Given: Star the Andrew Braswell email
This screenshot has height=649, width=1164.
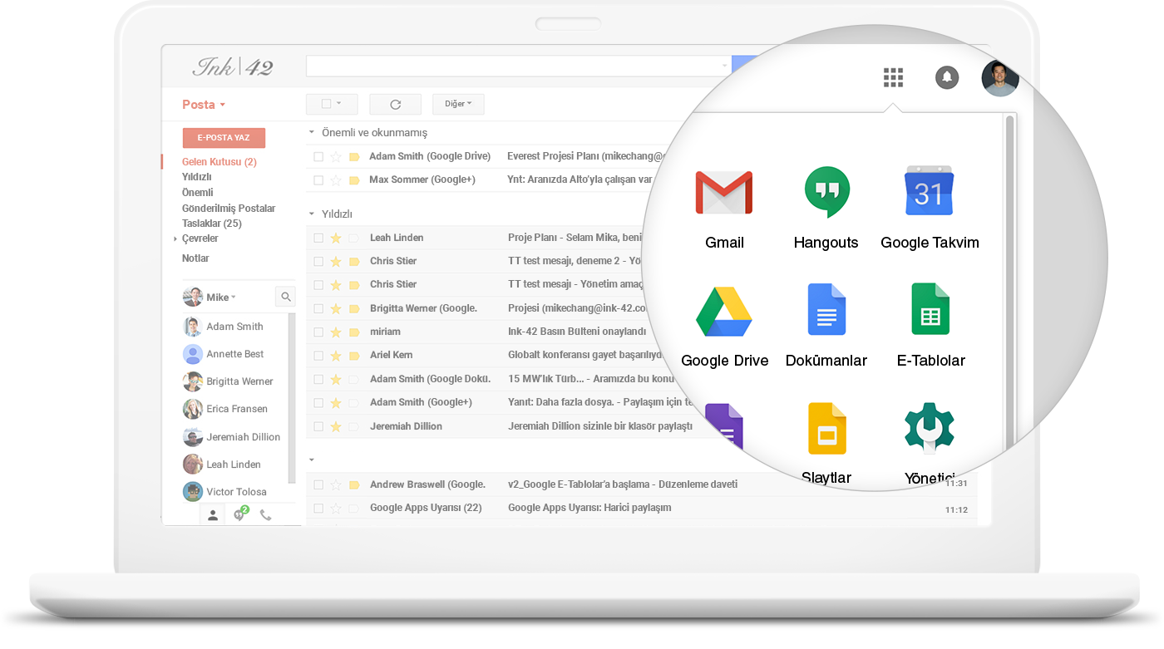Looking at the screenshot, I should tap(336, 484).
